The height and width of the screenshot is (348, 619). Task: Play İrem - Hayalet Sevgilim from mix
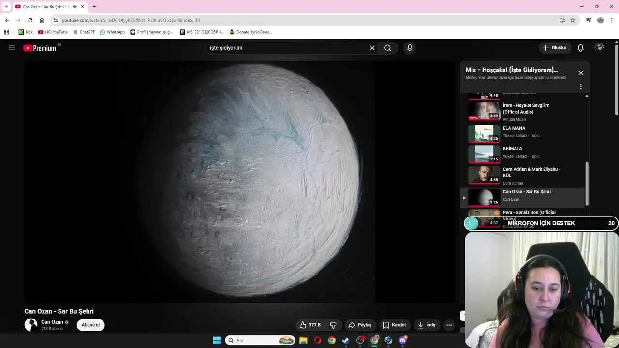pyautogui.click(x=525, y=112)
